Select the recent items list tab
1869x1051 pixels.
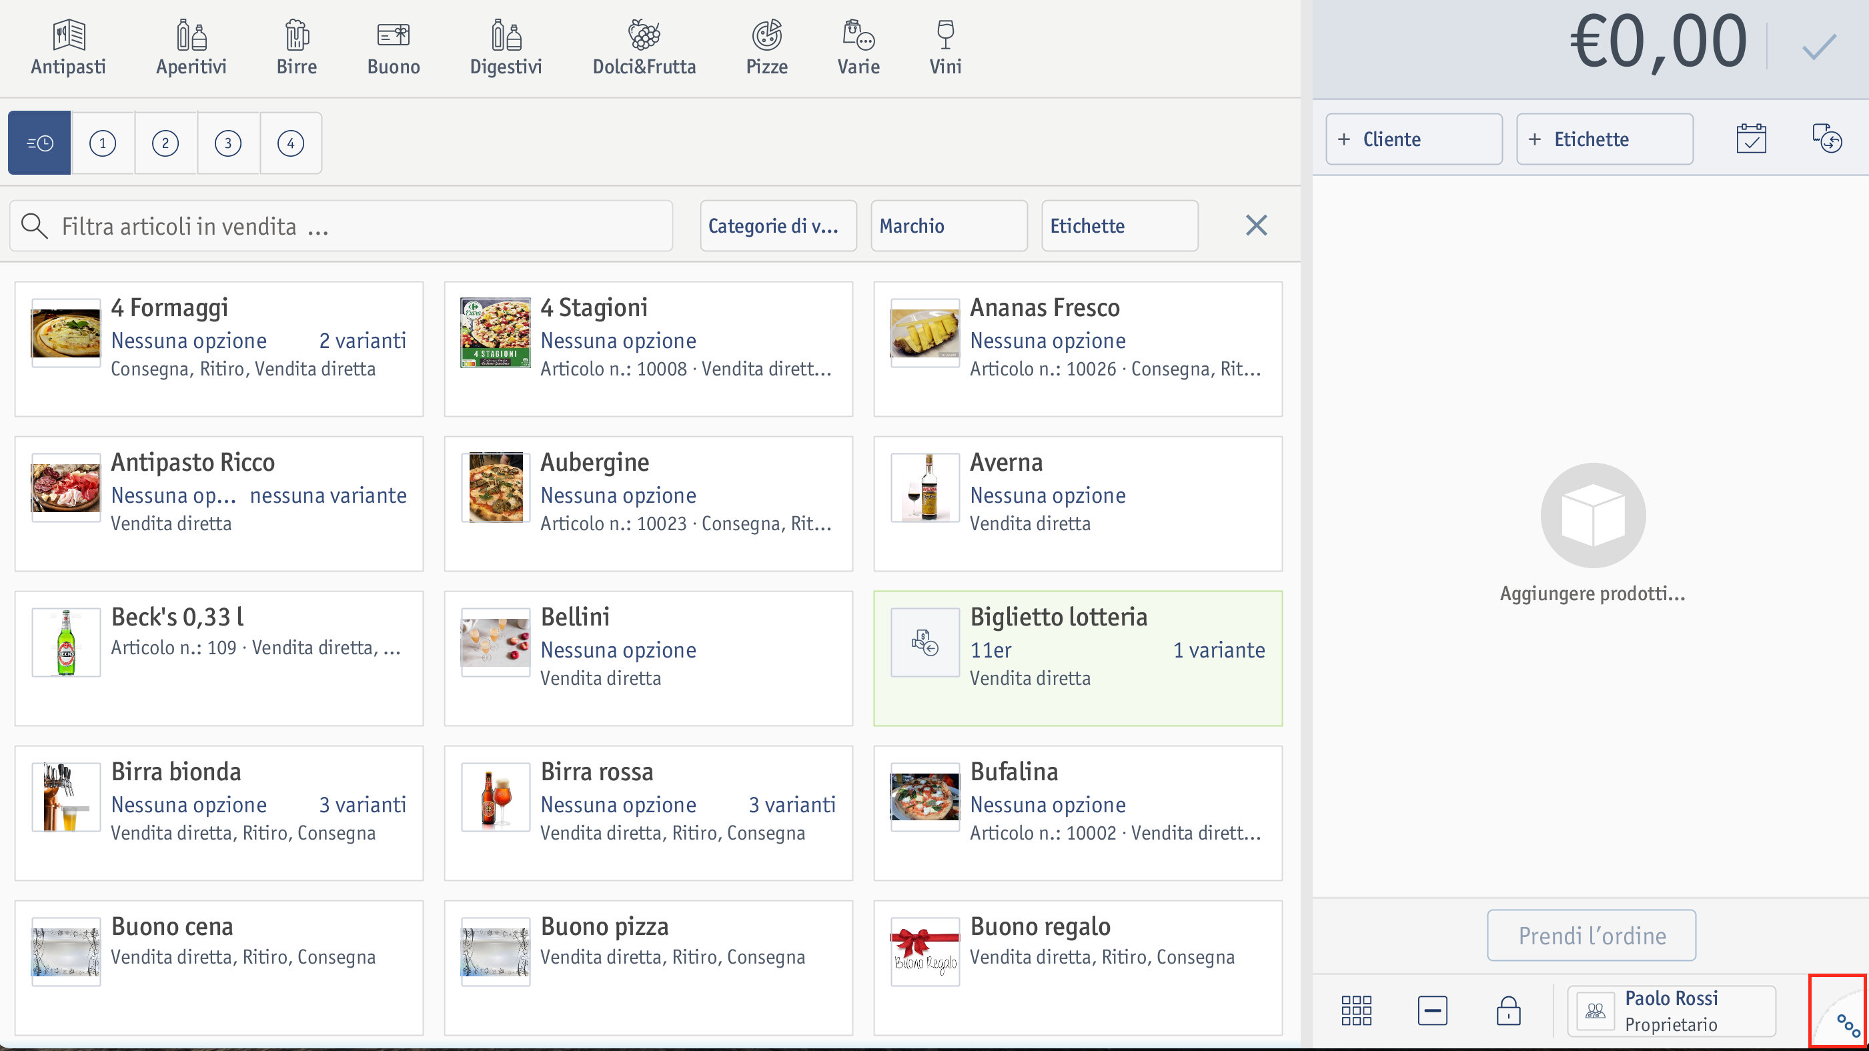39,143
